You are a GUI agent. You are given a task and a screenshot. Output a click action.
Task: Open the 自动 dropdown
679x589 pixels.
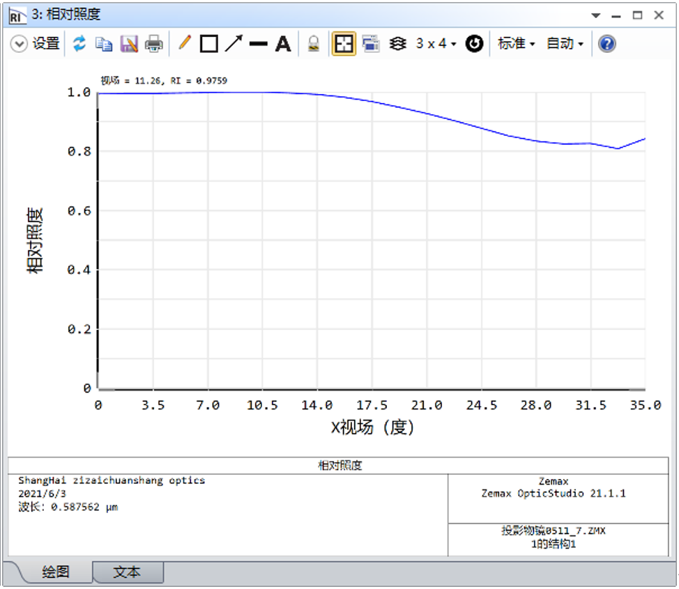tap(565, 44)
